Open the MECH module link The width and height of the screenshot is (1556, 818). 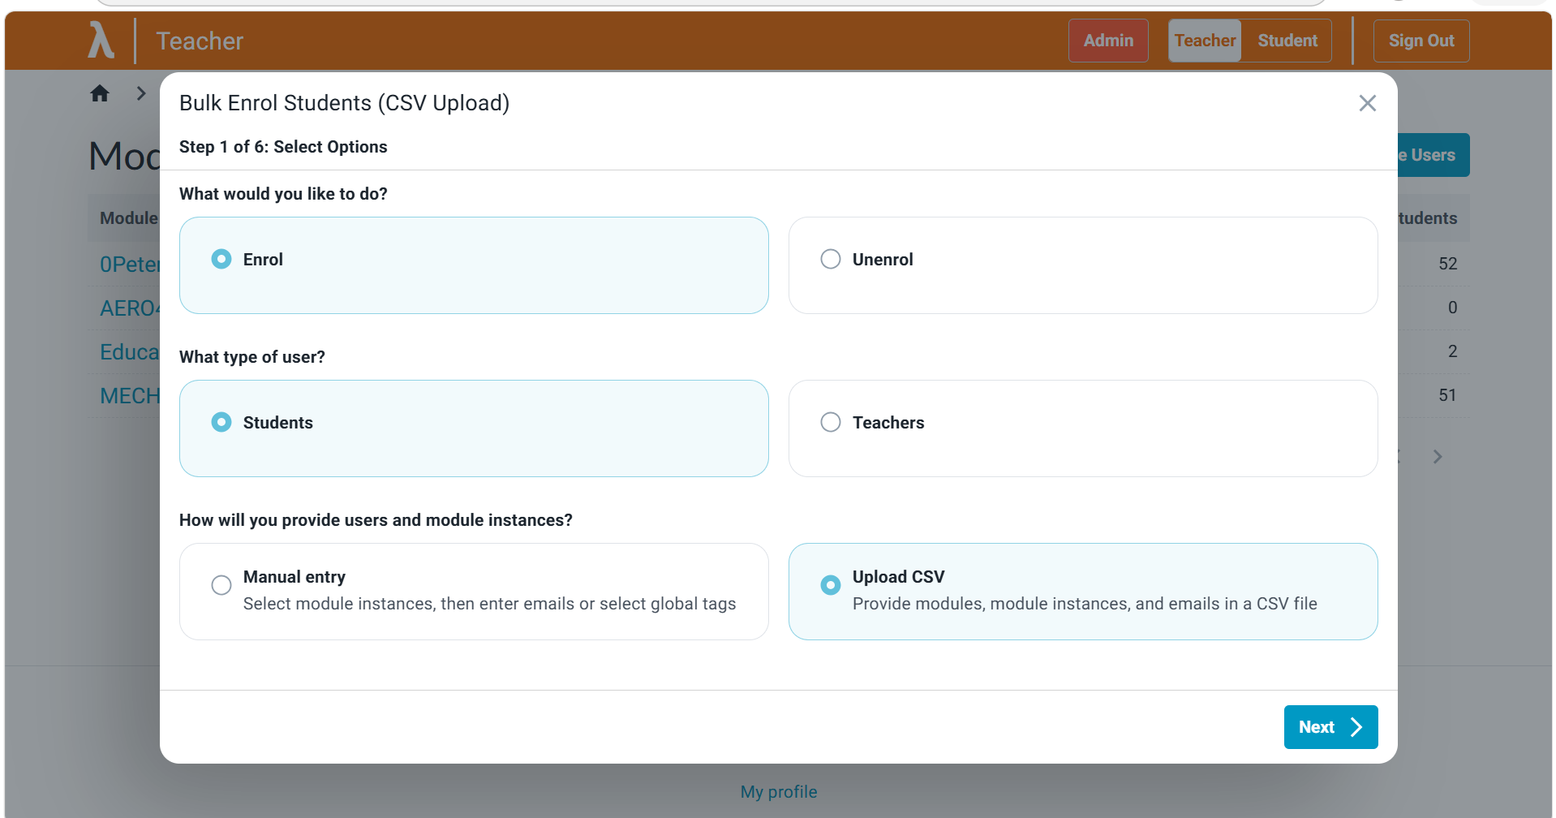(130, 396)
